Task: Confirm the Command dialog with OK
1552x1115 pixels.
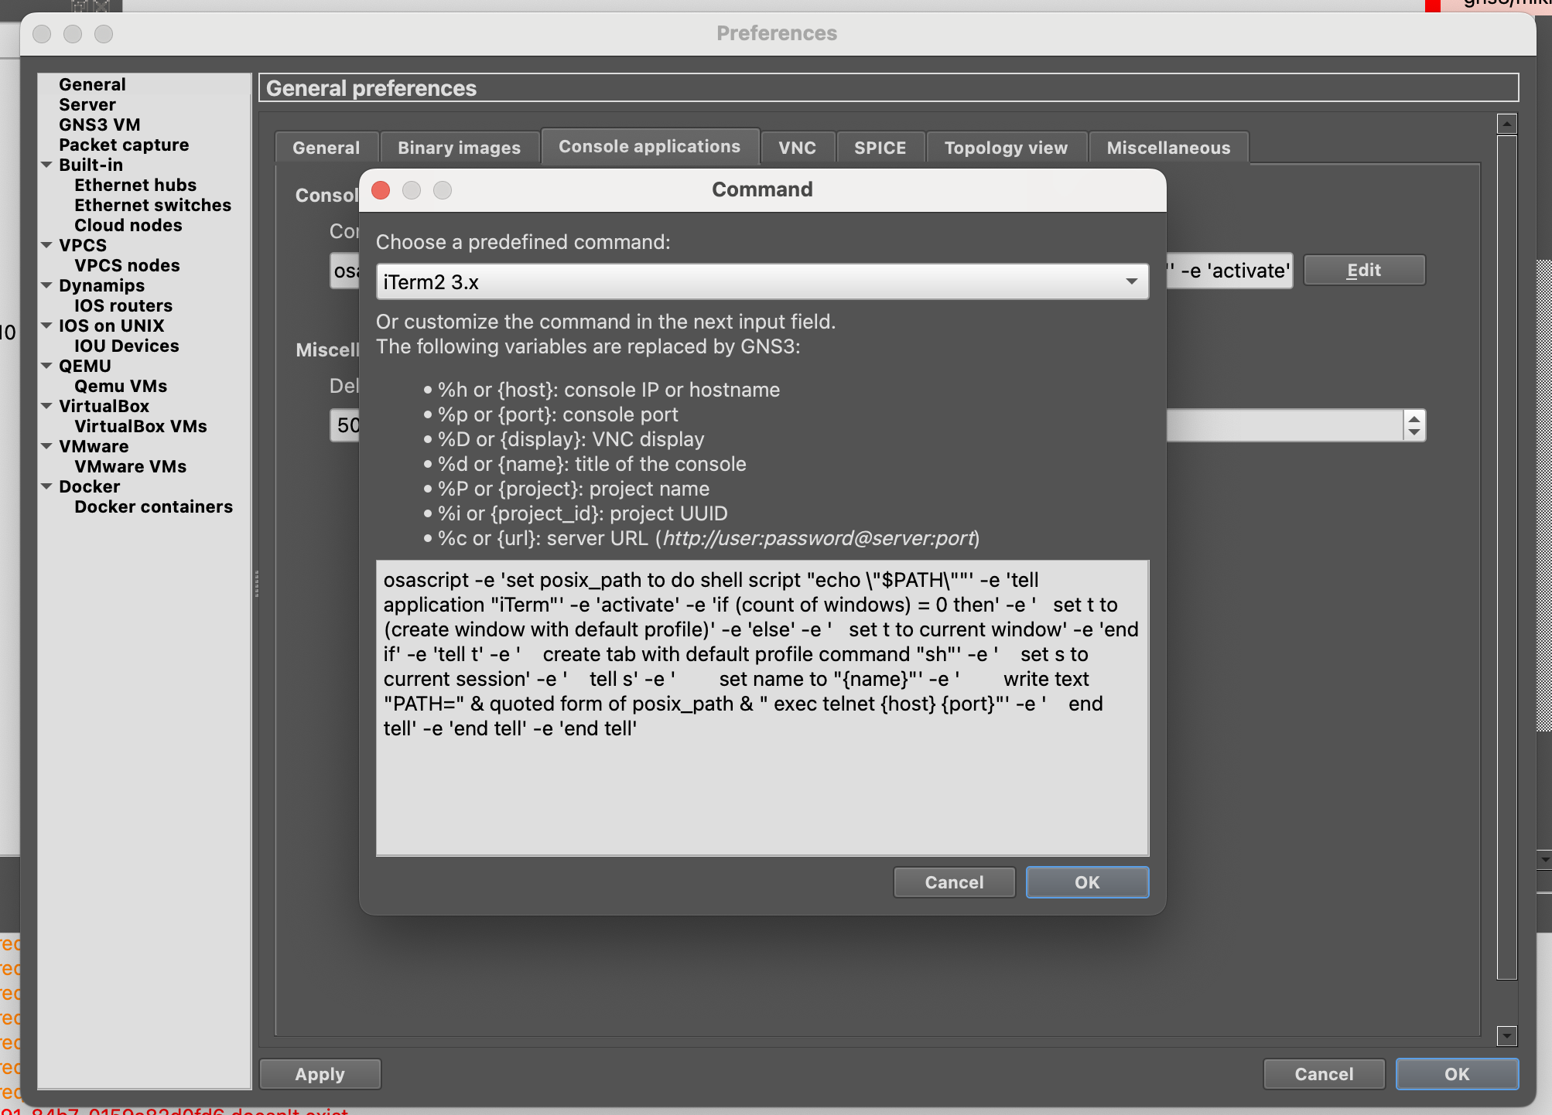Action: 1086,881
